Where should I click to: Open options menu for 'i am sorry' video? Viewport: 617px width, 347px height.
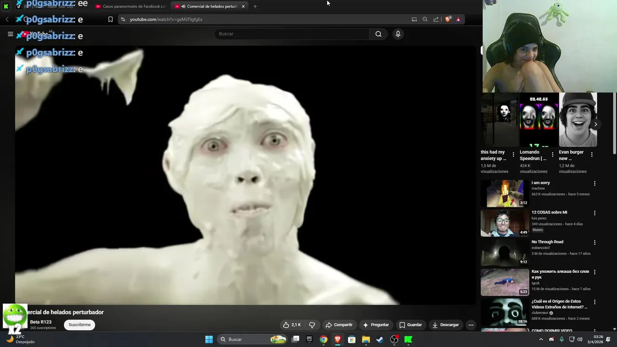pyautogui.click(x=594, y=184)
